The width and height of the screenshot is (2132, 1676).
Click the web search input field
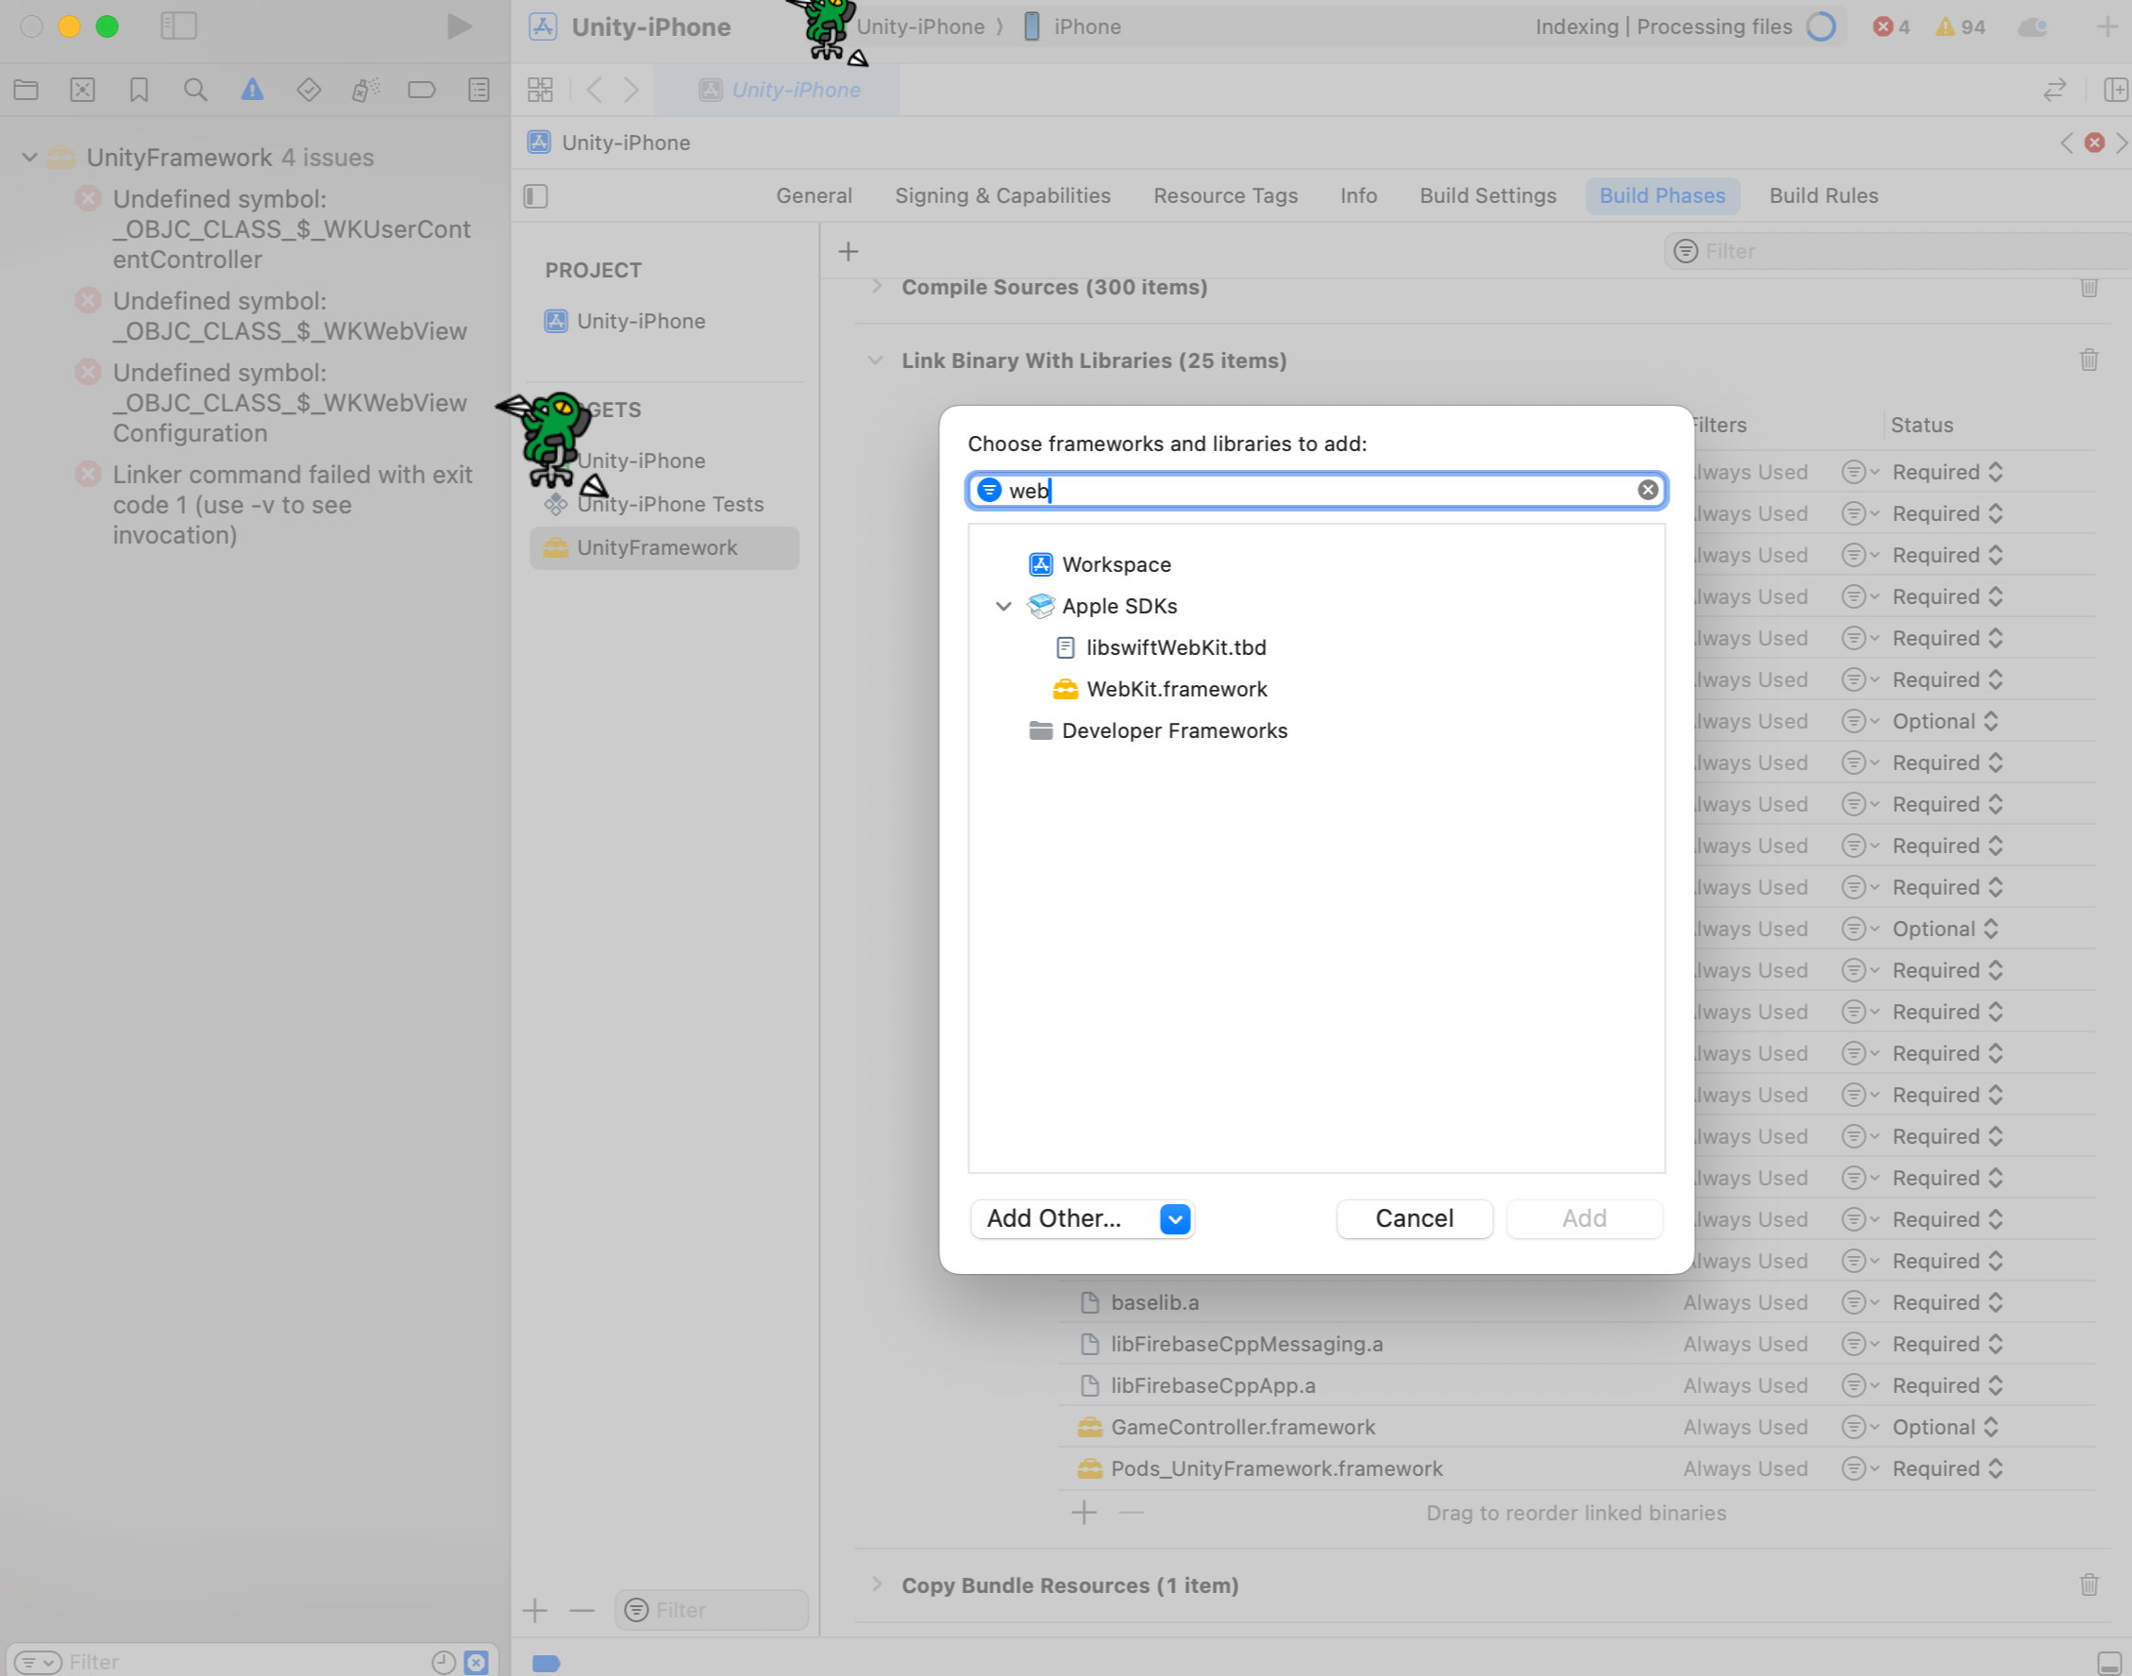[x=1315, y=490]
